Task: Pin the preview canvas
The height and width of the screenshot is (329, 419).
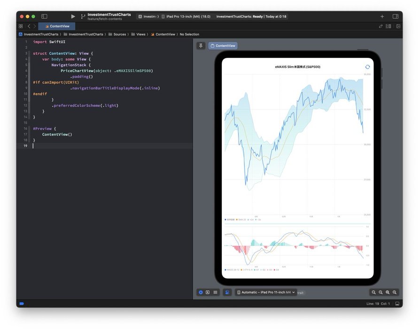Action: [x=201, y=46]
